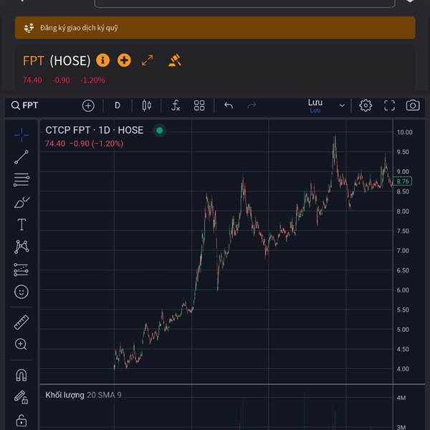The width and height of the screenshot is (430, 430).
Task: Click the 10.00 price axis label
Action: click(404, 132)
